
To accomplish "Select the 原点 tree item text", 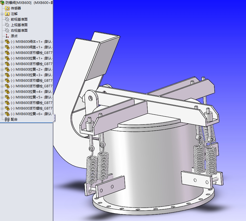I will [x=14, y=36].
